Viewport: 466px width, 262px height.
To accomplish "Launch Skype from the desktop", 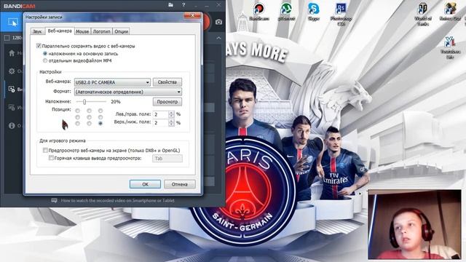I will [313, 12].
